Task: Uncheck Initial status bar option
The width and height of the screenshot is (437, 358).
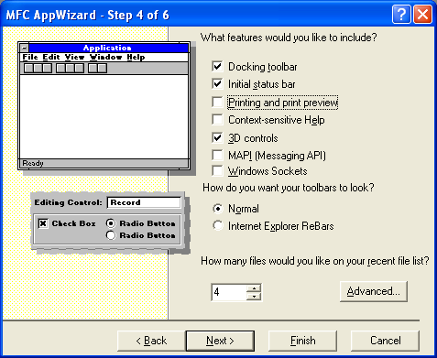Action: coord(217,84)
